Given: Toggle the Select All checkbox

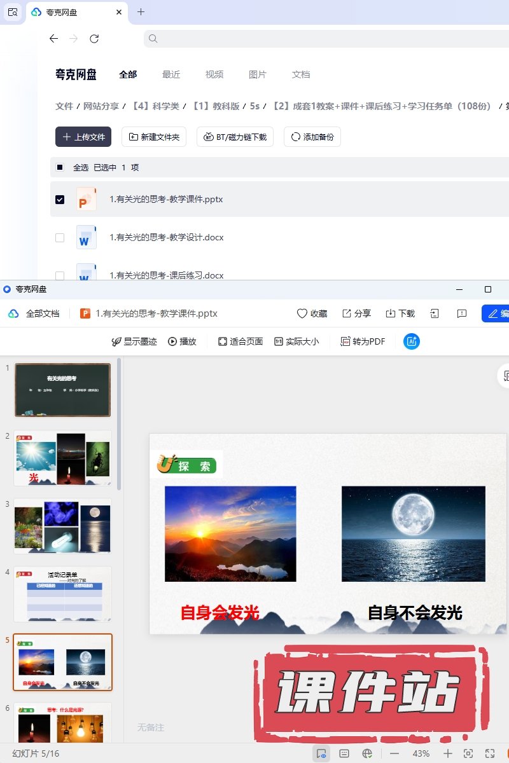Looking at the screenshot, I should click(60, 168).
